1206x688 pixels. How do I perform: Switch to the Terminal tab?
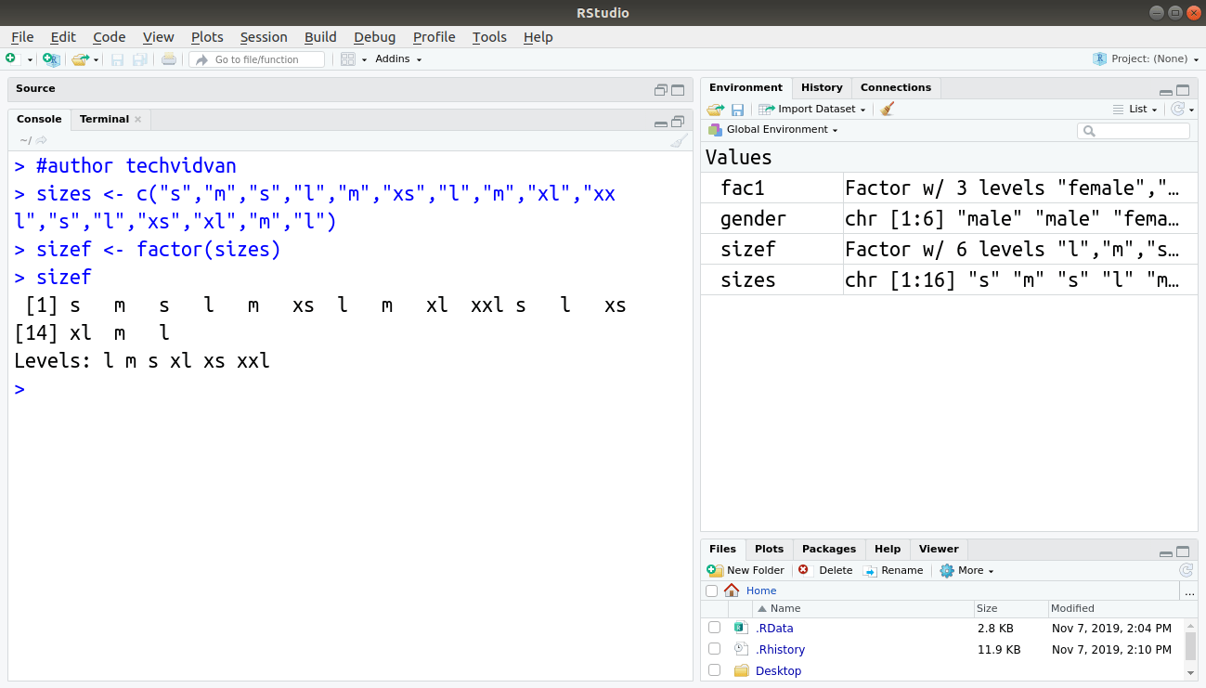point(104,119)
